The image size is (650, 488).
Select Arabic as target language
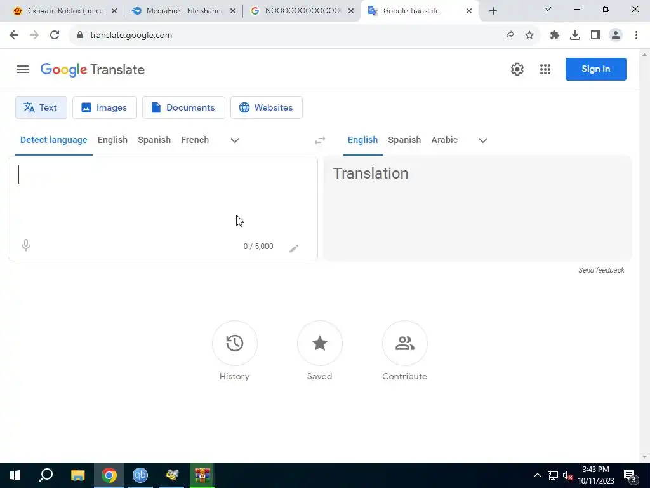(444, 140)
